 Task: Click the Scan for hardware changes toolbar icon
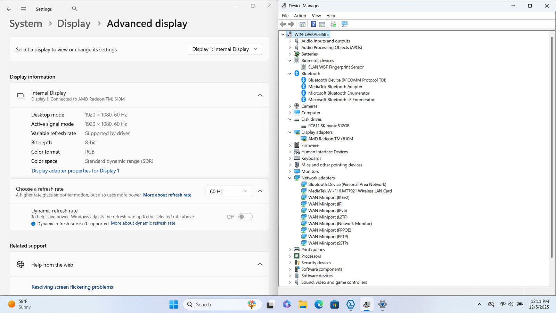(344, 24)
